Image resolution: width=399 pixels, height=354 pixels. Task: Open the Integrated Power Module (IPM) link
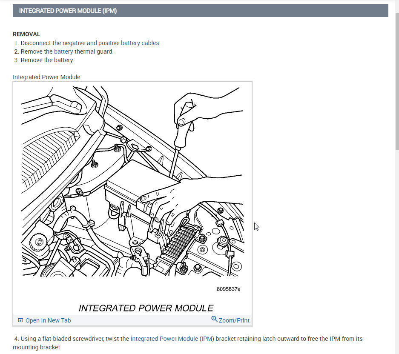tap(172, 339)
